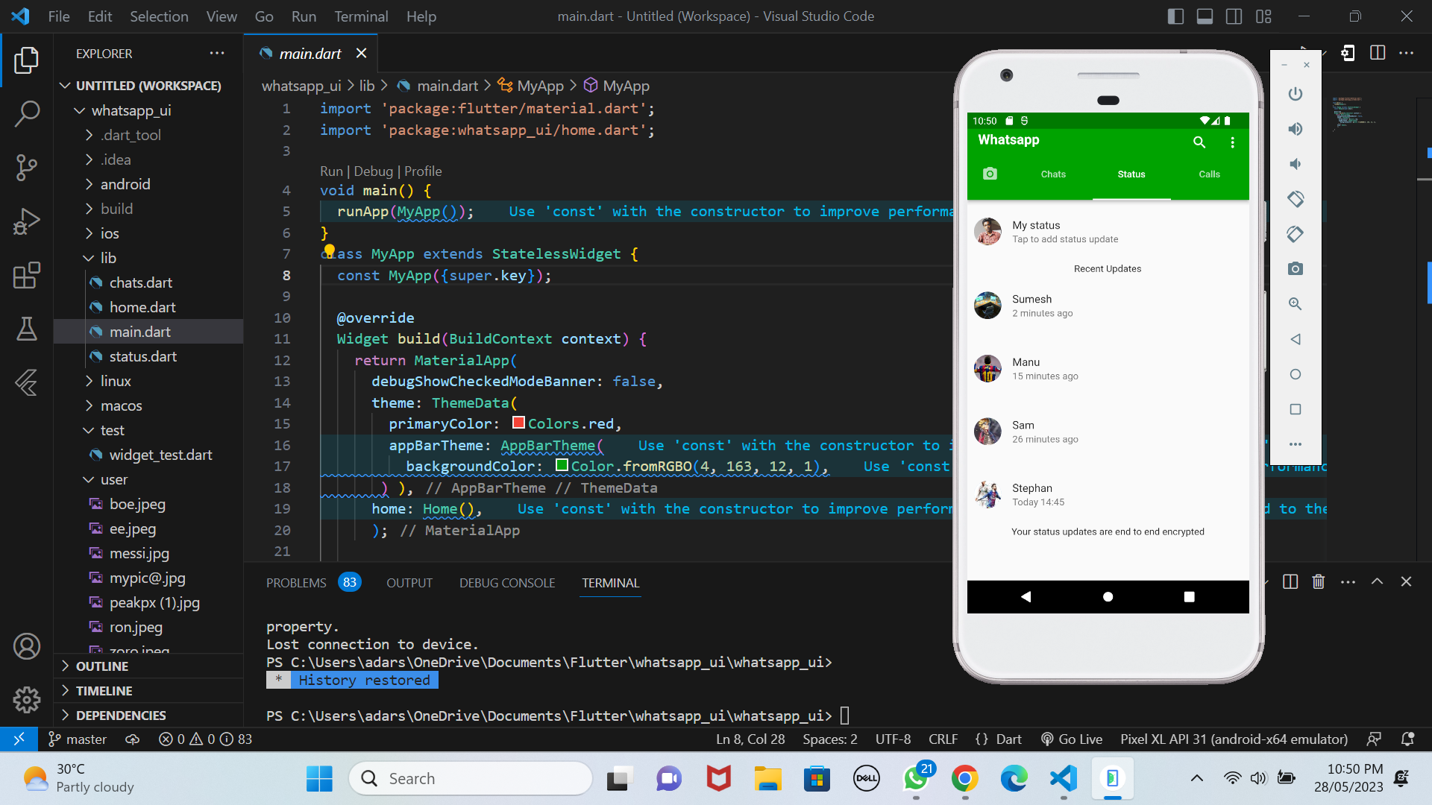Click the Camera icon in WhatsApp tab bar
Image resolution: width=1432 pixels, height=805 pixels.
click(x=990, y=174)
